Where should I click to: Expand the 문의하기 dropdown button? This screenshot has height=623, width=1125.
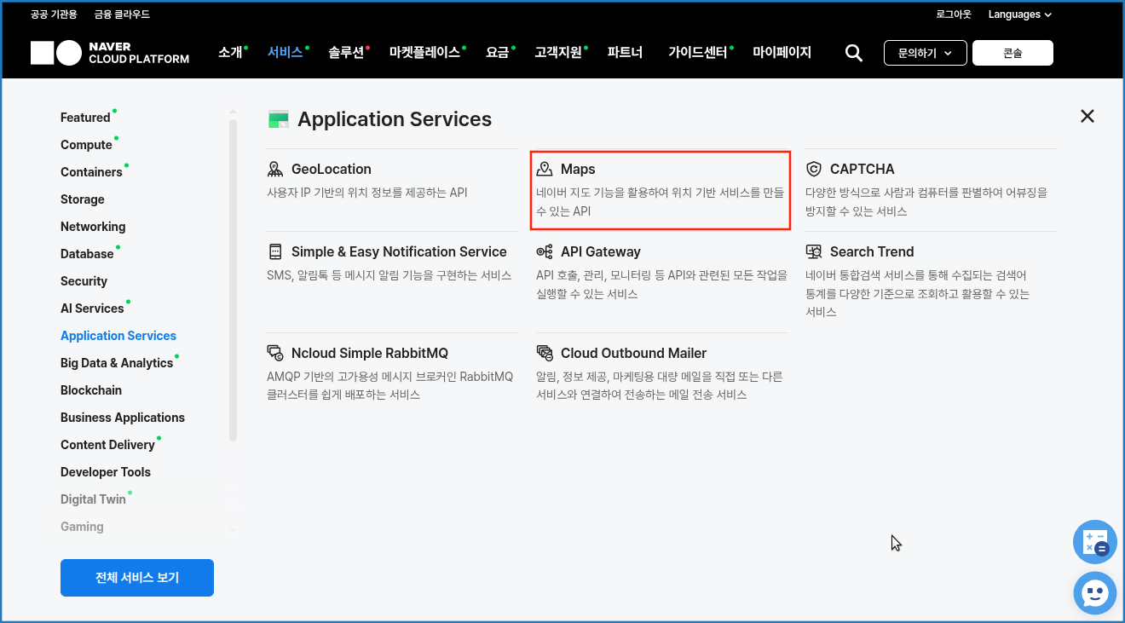click(x=925, y=53)
